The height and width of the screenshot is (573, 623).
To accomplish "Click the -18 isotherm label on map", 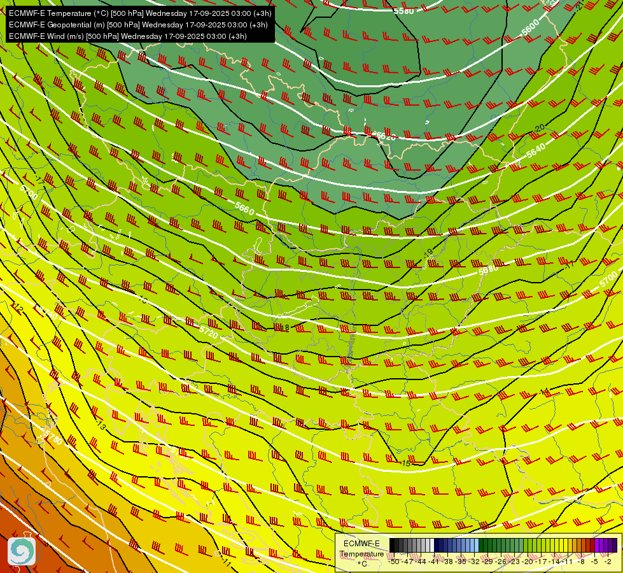I will pyautogui.click(x=284, y=328).
